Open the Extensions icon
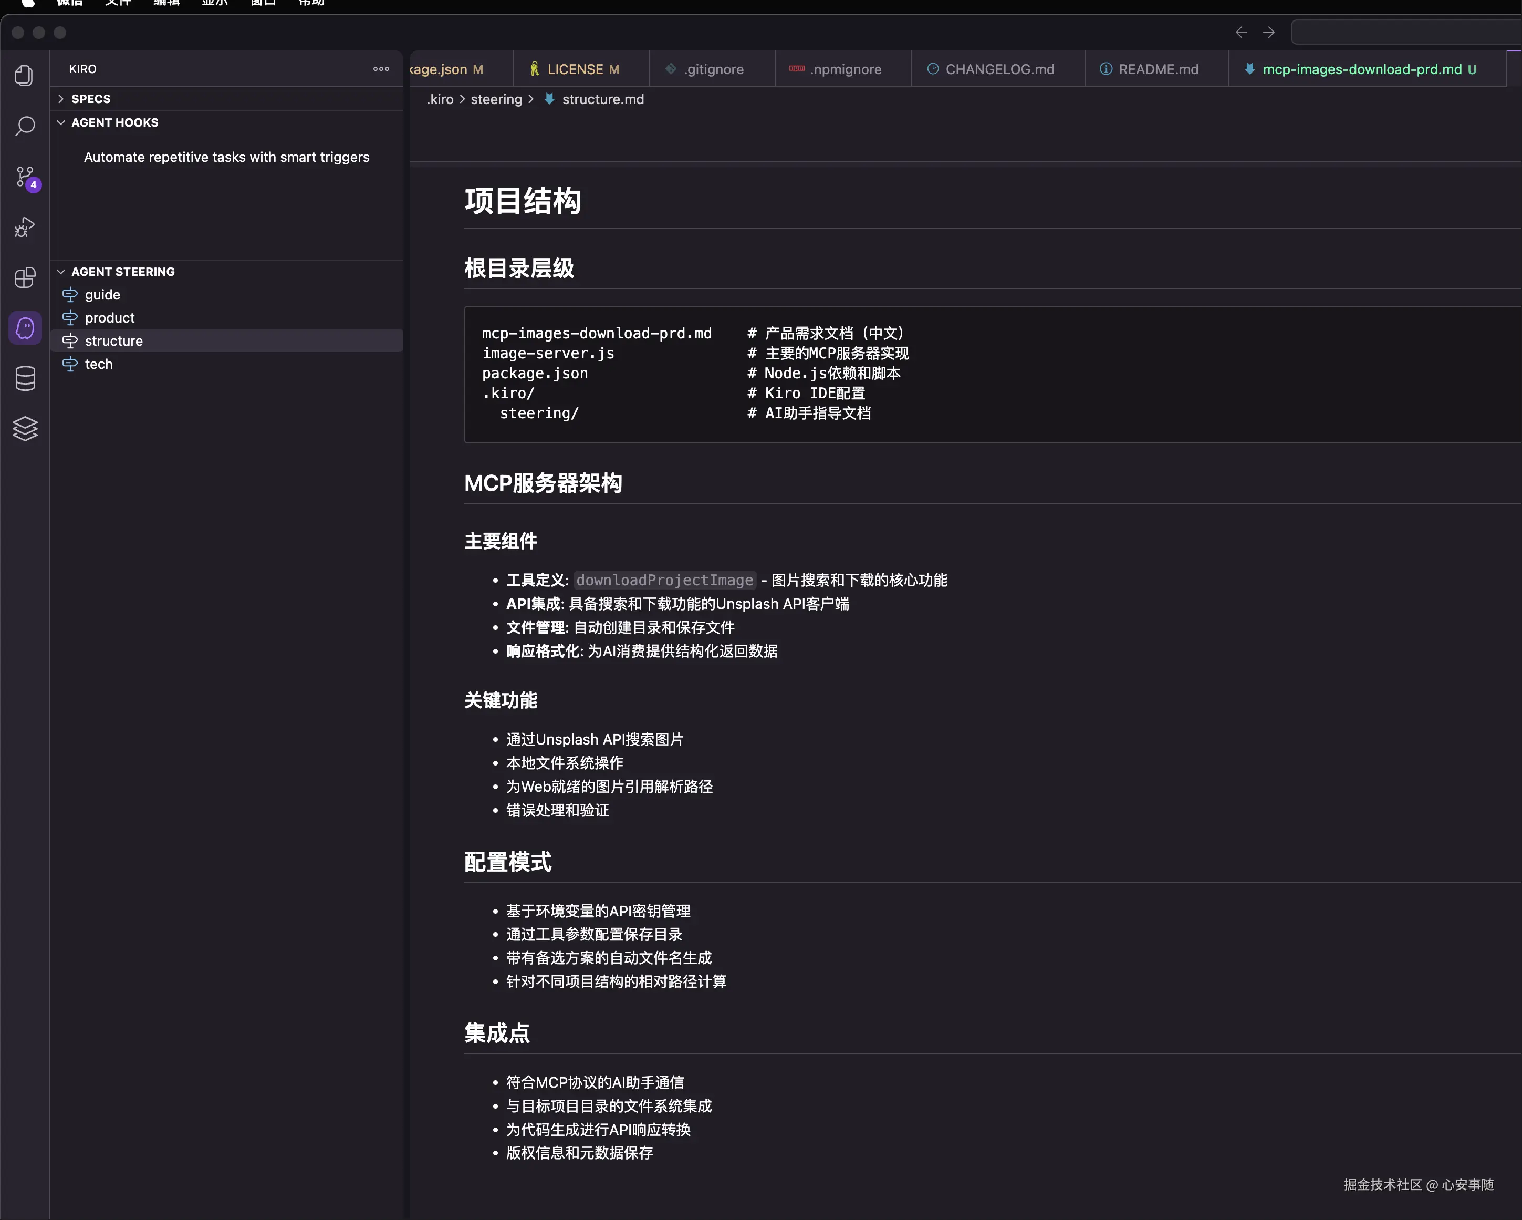Image resolution: width=1522 pixels, height=1220 pixels. tap(25, 277)
